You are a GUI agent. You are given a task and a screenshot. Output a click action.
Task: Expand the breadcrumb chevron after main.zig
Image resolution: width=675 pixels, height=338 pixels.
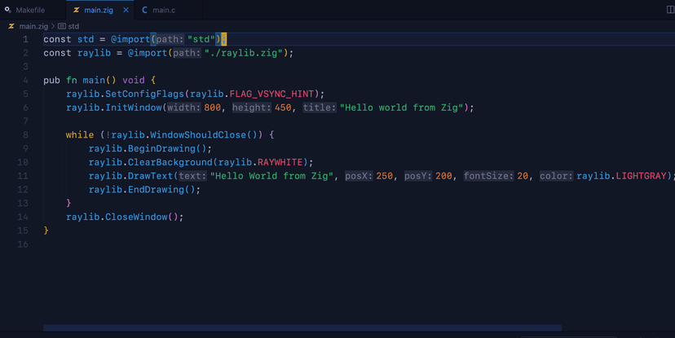pyautogui.click(x=53, y=26)
